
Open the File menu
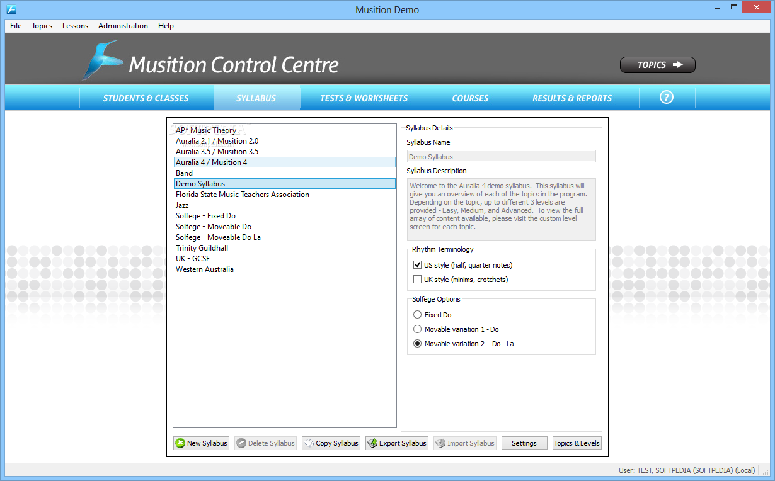tap(16, 26)
